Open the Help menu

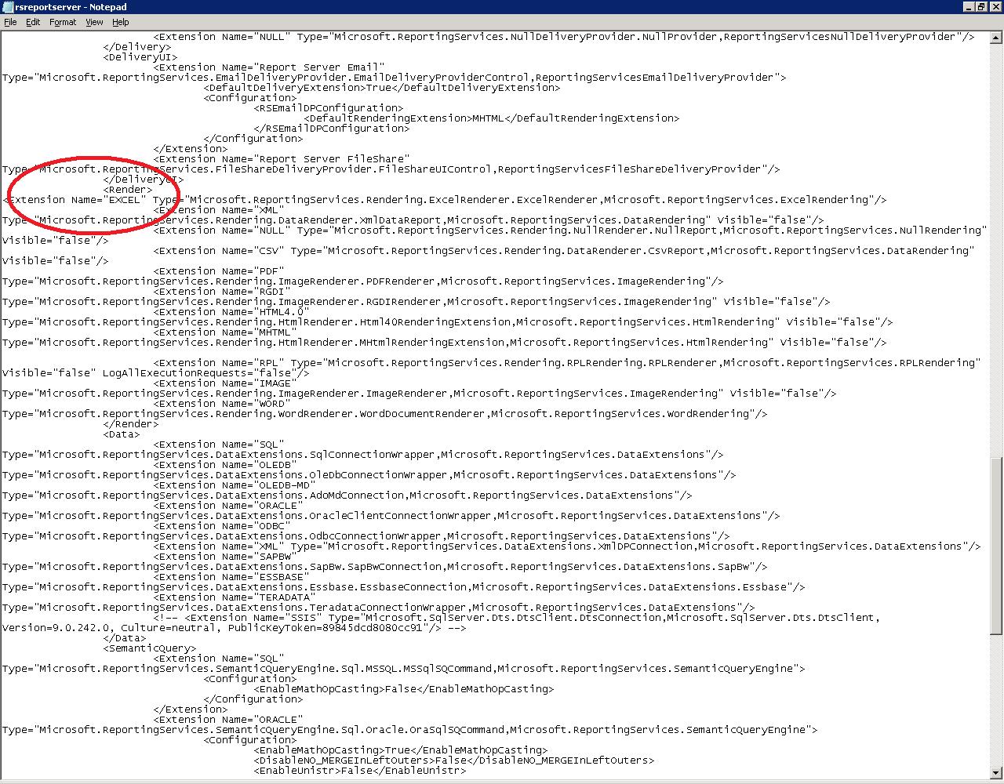[x=121, y=22]
